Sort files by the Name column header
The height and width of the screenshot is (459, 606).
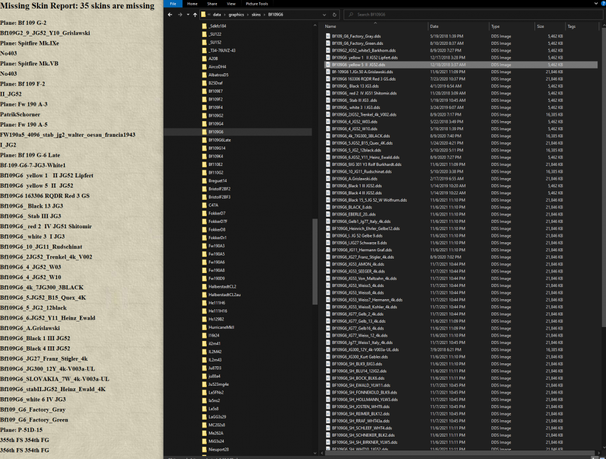pyautogui.click(x=330, y=27)
